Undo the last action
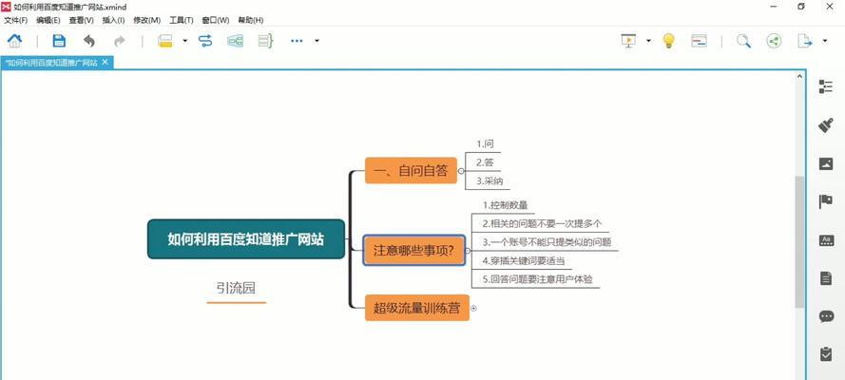845x380 pixels. click(x=89, y=41)
